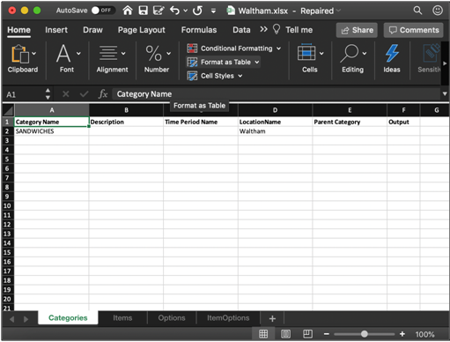Viewport: 450px width, 342px height.
Task: Open the search magnifier in title bar
Action: tap(417, 11)
